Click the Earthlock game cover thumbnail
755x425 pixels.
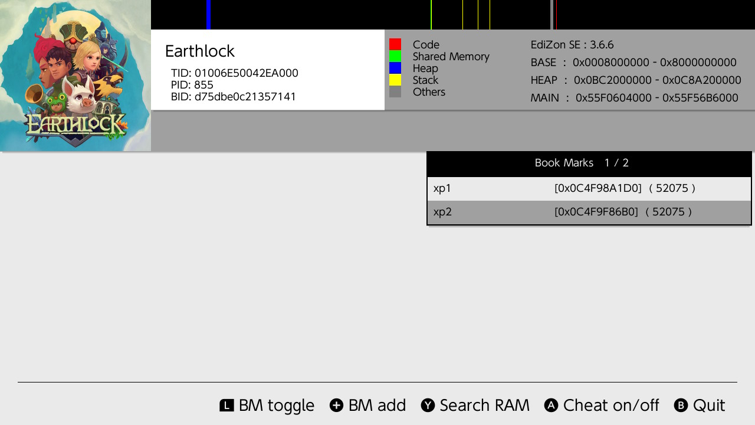pos(75,76)
